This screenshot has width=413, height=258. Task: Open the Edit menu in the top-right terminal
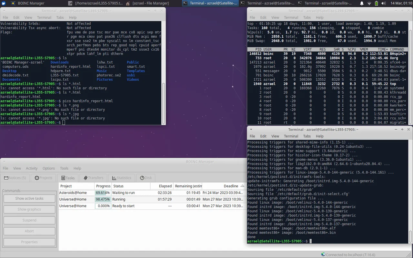[x=263, y=17]
